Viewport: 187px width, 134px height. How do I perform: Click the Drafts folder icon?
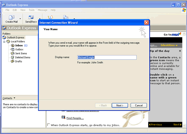13,61
